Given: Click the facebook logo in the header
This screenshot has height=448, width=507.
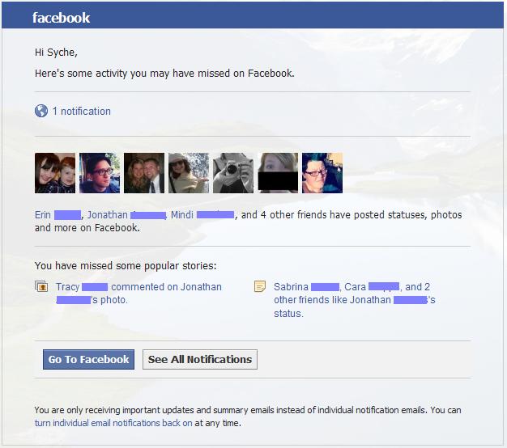Looking at the screenshot, I should tap(61, 18).
